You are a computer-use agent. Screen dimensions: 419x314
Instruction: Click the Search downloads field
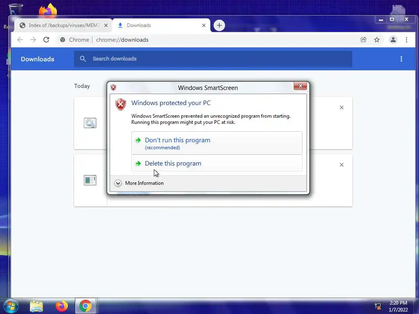[x=213, y=59]
